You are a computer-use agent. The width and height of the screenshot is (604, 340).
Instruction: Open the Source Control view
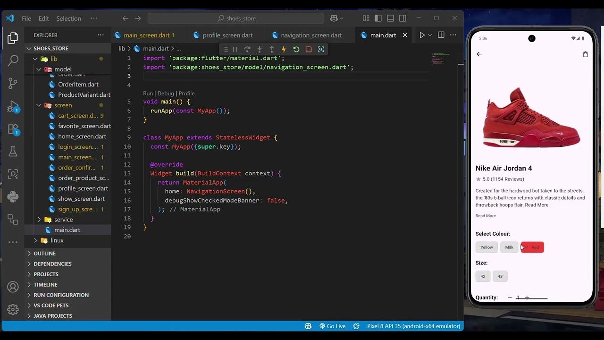[13, 83]
